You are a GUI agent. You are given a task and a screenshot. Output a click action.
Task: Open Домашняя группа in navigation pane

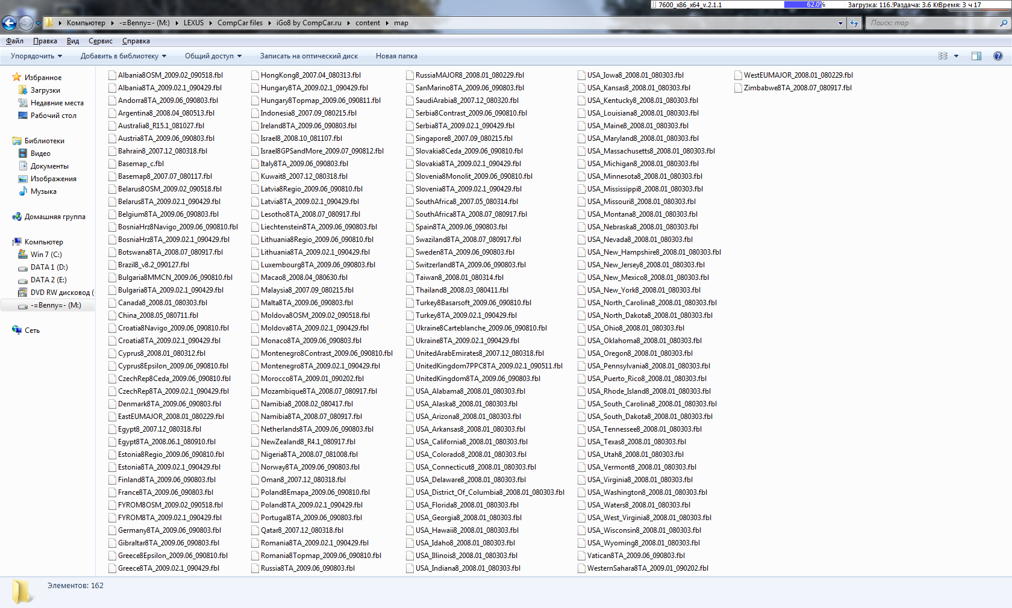[x=54, y=217]
